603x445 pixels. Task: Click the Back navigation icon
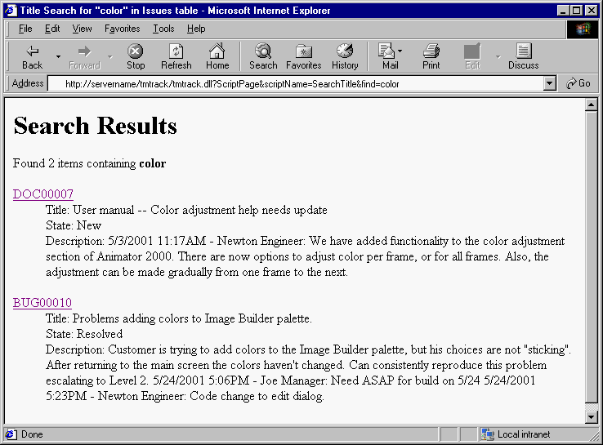pos(32,51)
